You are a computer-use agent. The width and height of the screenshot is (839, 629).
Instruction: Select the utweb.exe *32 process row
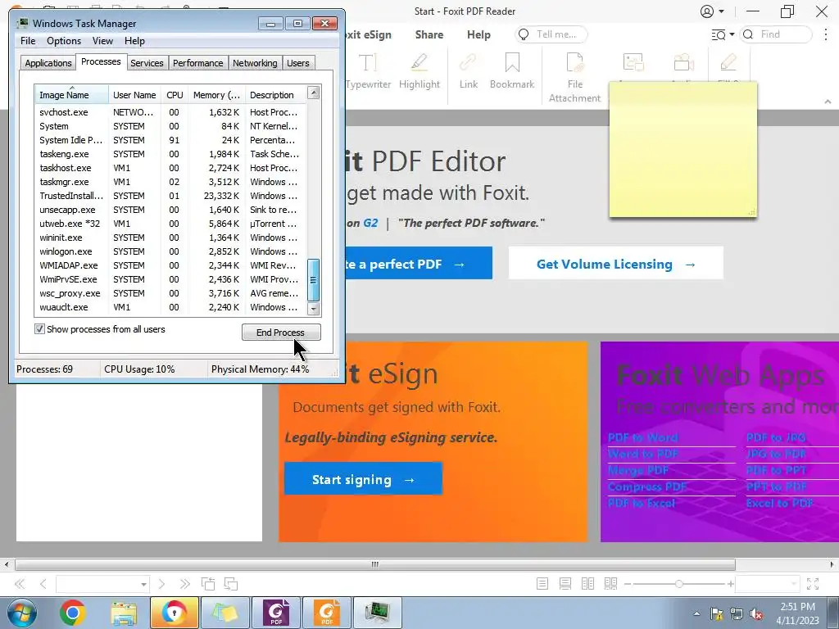(x=170, y=224)
